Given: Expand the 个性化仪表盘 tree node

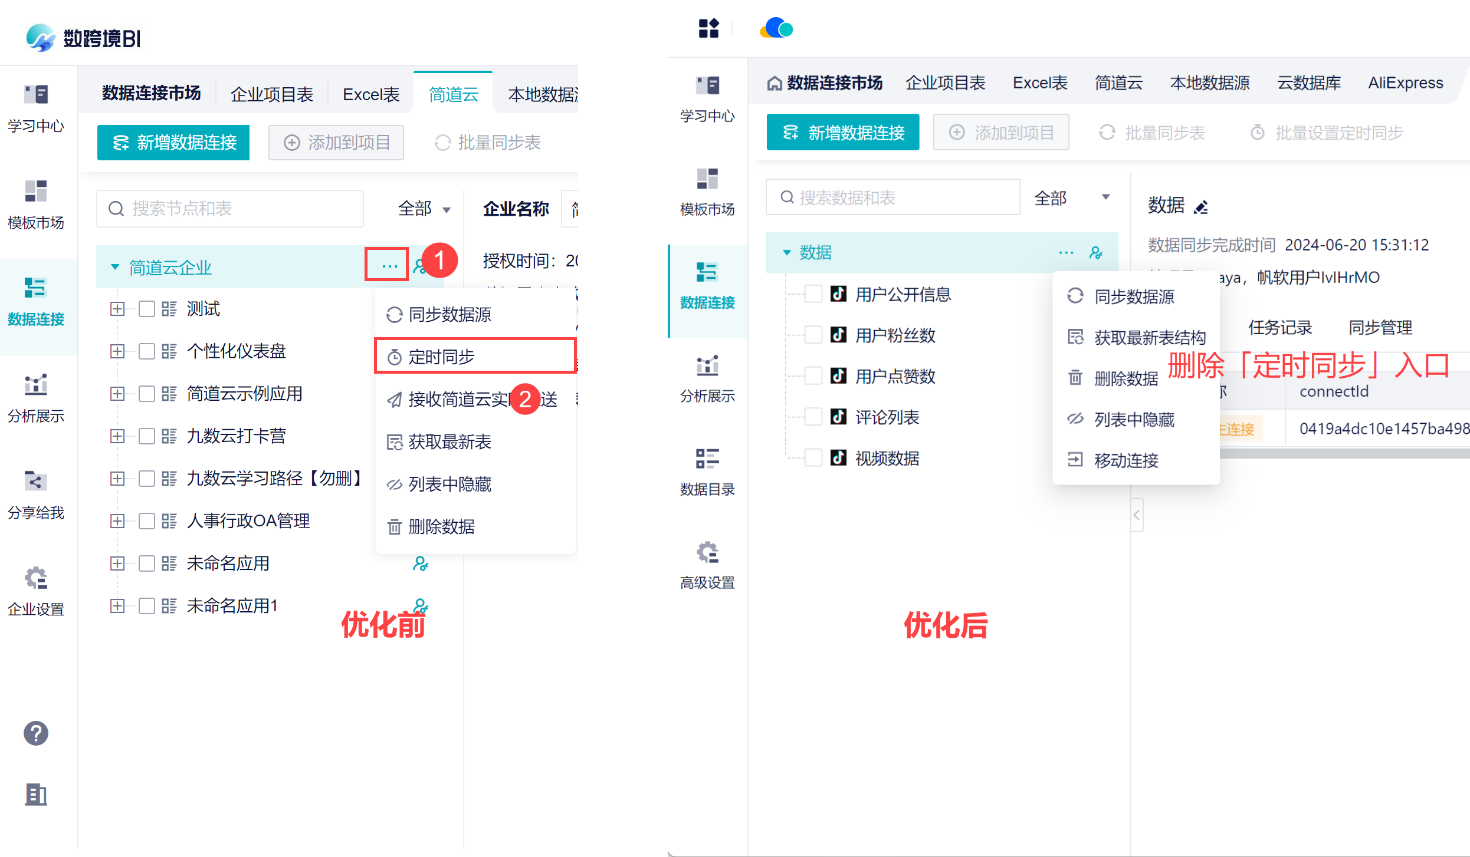Looking at the screenshot, I should (117, 351).
